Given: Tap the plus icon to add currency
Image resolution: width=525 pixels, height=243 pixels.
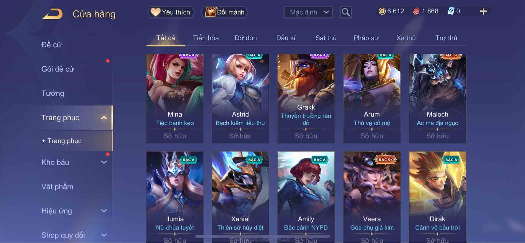Looking at the screenshot, I should [x=484, y=11].
